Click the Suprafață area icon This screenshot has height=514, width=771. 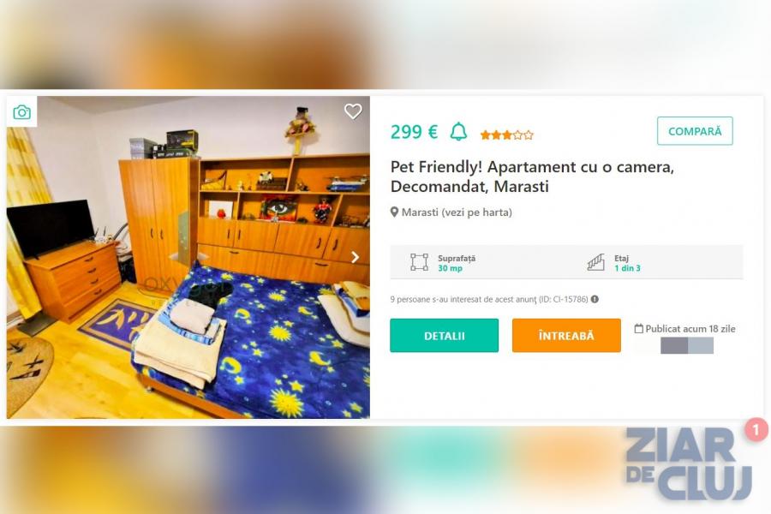(x=419, y=262)
